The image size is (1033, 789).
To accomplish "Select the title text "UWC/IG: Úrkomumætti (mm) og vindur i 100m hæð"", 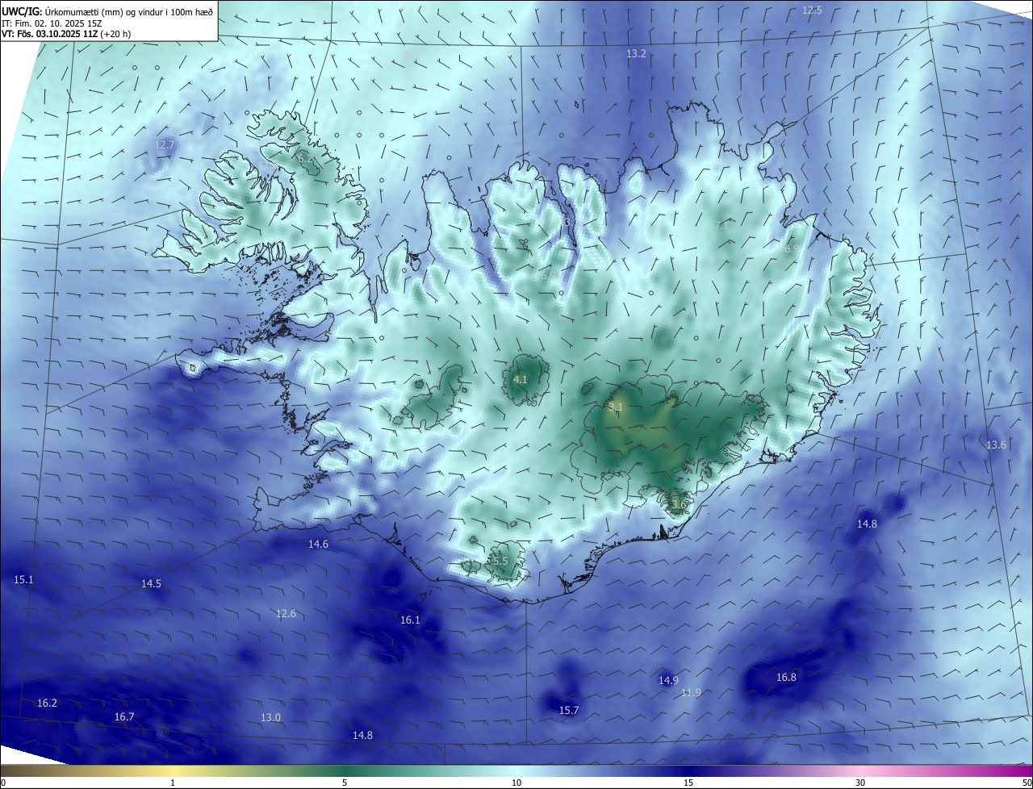I will pos(107,11).
